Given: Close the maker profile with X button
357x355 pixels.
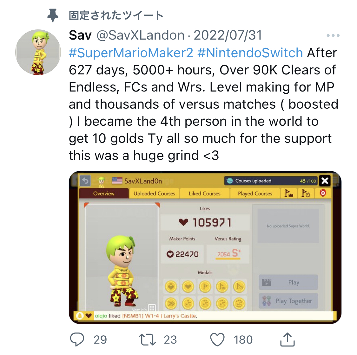Looking at the screenshot, I should (325, 181).
